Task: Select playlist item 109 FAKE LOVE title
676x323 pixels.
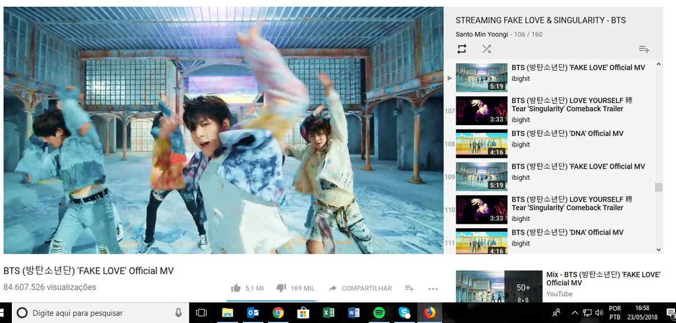Action: 578,166
